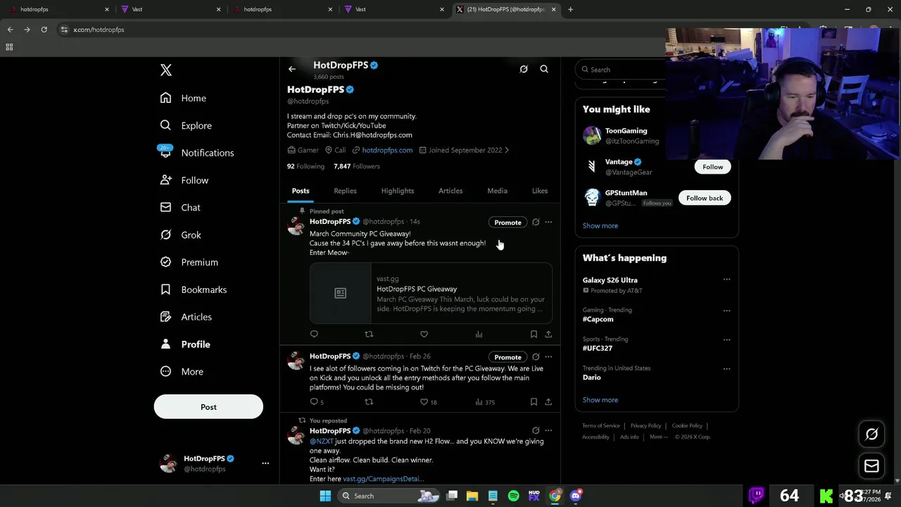Share the pinned giveaway post
This screenshot has width=901, height=507.
(548, 334)
